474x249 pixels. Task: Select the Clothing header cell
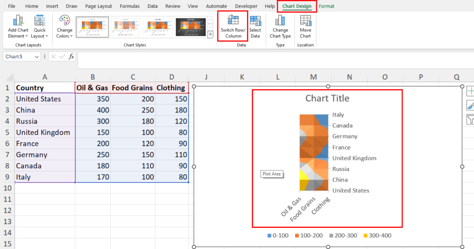pos(172,88)
